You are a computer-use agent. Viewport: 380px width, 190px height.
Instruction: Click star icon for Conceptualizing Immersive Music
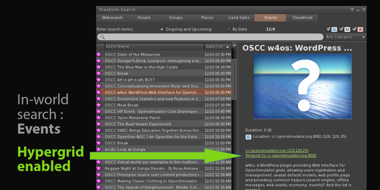(99, 86)
